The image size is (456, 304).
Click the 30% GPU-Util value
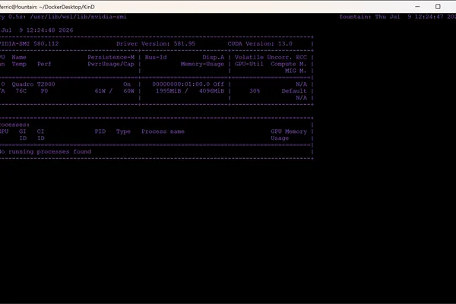point(255,90)
